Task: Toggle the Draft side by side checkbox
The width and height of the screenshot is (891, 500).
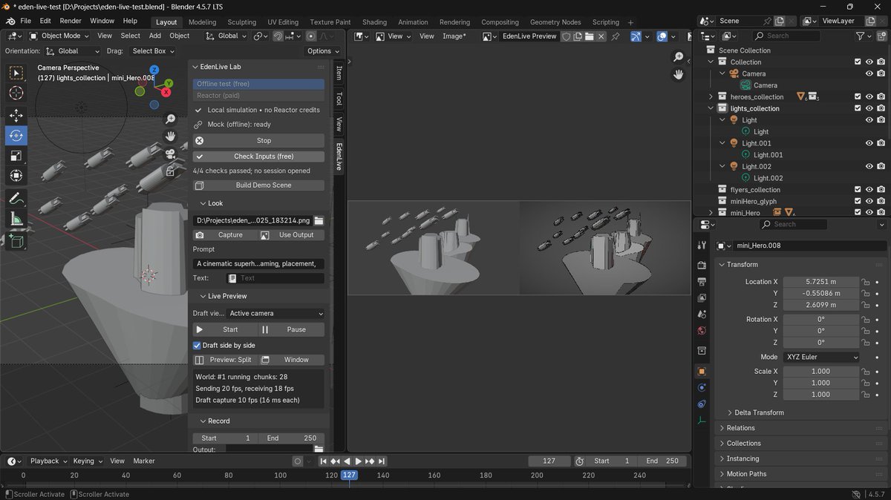Action: coord(197,346)
